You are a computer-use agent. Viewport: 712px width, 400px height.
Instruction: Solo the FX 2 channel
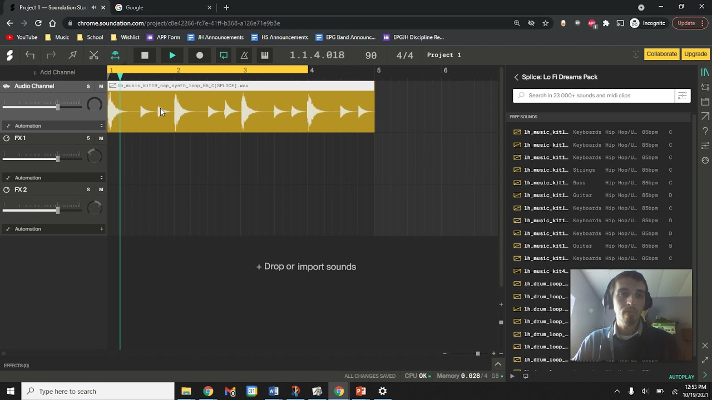tap(88, 189)
